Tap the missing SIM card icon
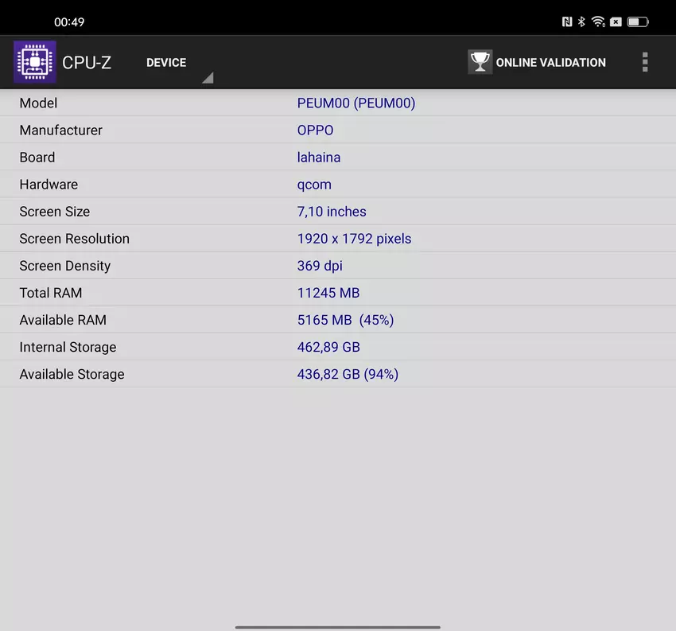This screenshot has width=676, height=631. (x=616, y=22)
